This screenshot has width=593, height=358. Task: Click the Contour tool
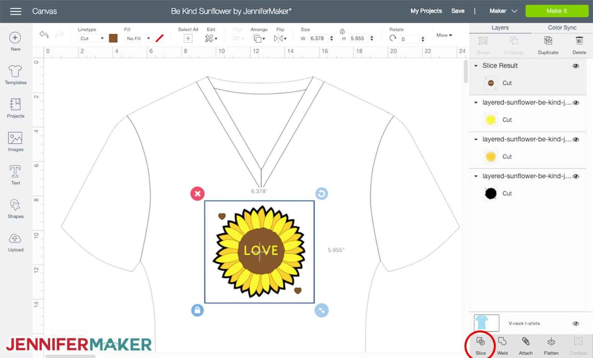click(578, 346)
